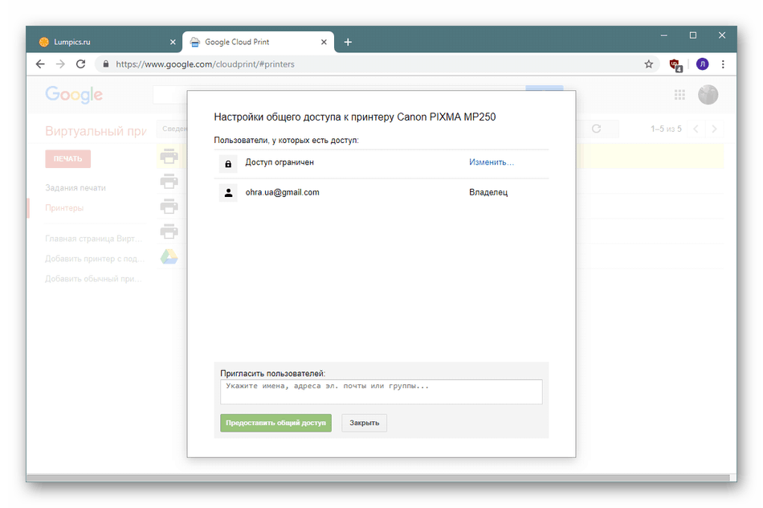The image size is (763, 508).
Task: Reload the Cloud Print page
Action: coord(81,64)
